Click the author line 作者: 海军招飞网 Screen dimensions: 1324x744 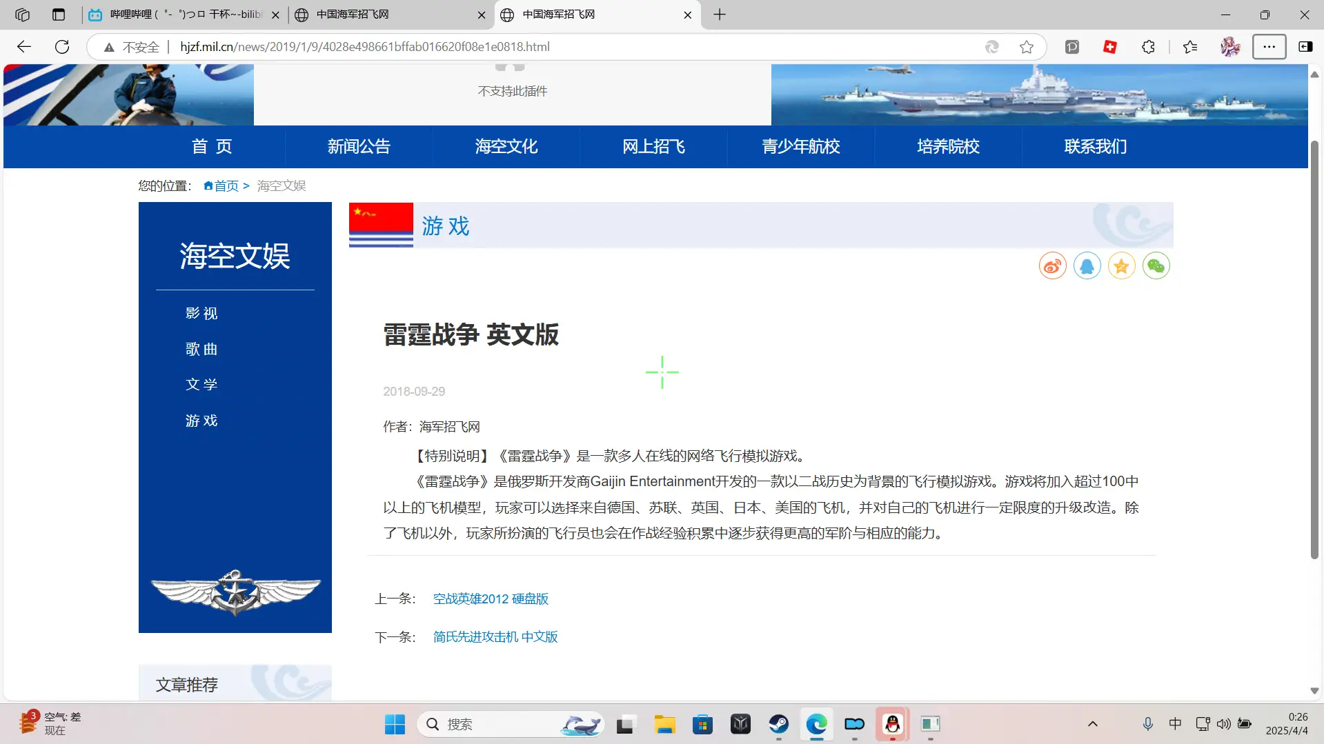pos(431,427)
